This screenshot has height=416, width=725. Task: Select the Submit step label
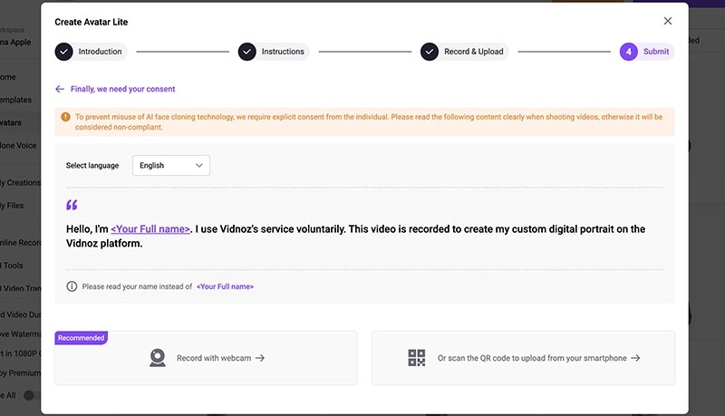point(656,52)
